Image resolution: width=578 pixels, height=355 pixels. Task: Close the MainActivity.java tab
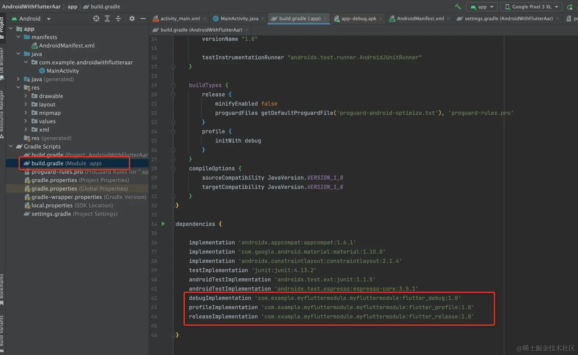(x=263, y=19)
